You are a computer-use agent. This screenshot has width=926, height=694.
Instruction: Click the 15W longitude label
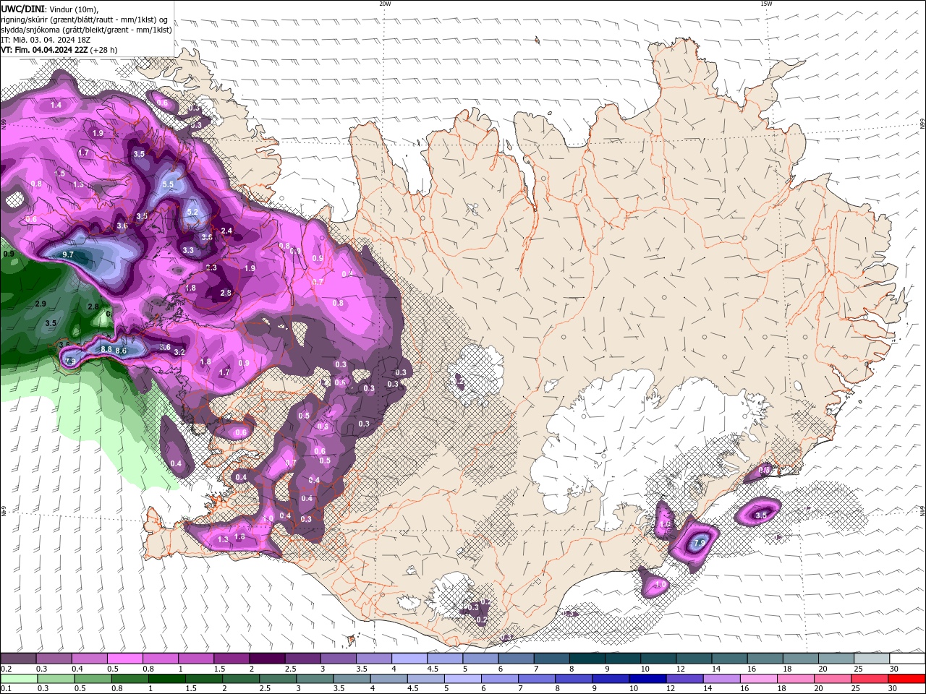(766, 4)
